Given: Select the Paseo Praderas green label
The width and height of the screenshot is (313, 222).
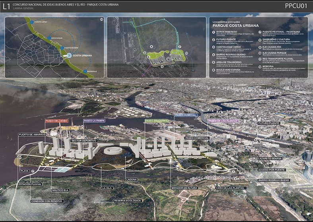Looking at the screenshot, I should (156, 121).
